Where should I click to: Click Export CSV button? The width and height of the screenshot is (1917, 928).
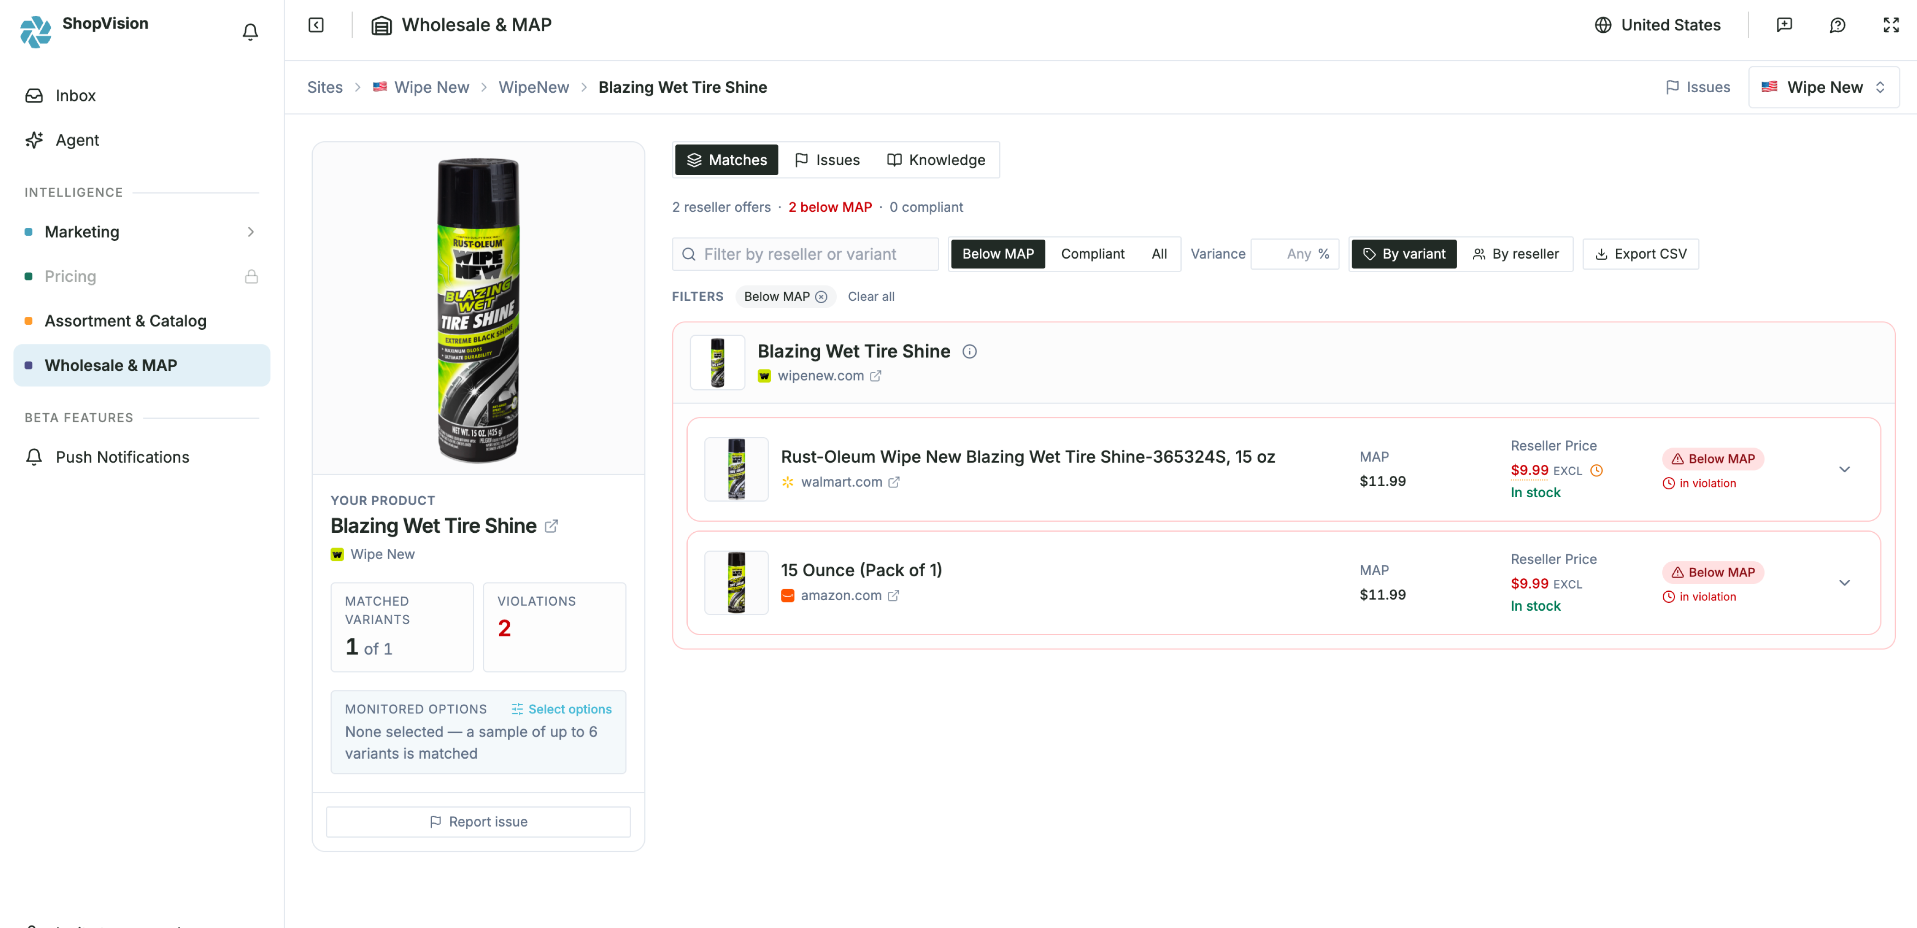pyautogui.click(x=1640, y=255)
